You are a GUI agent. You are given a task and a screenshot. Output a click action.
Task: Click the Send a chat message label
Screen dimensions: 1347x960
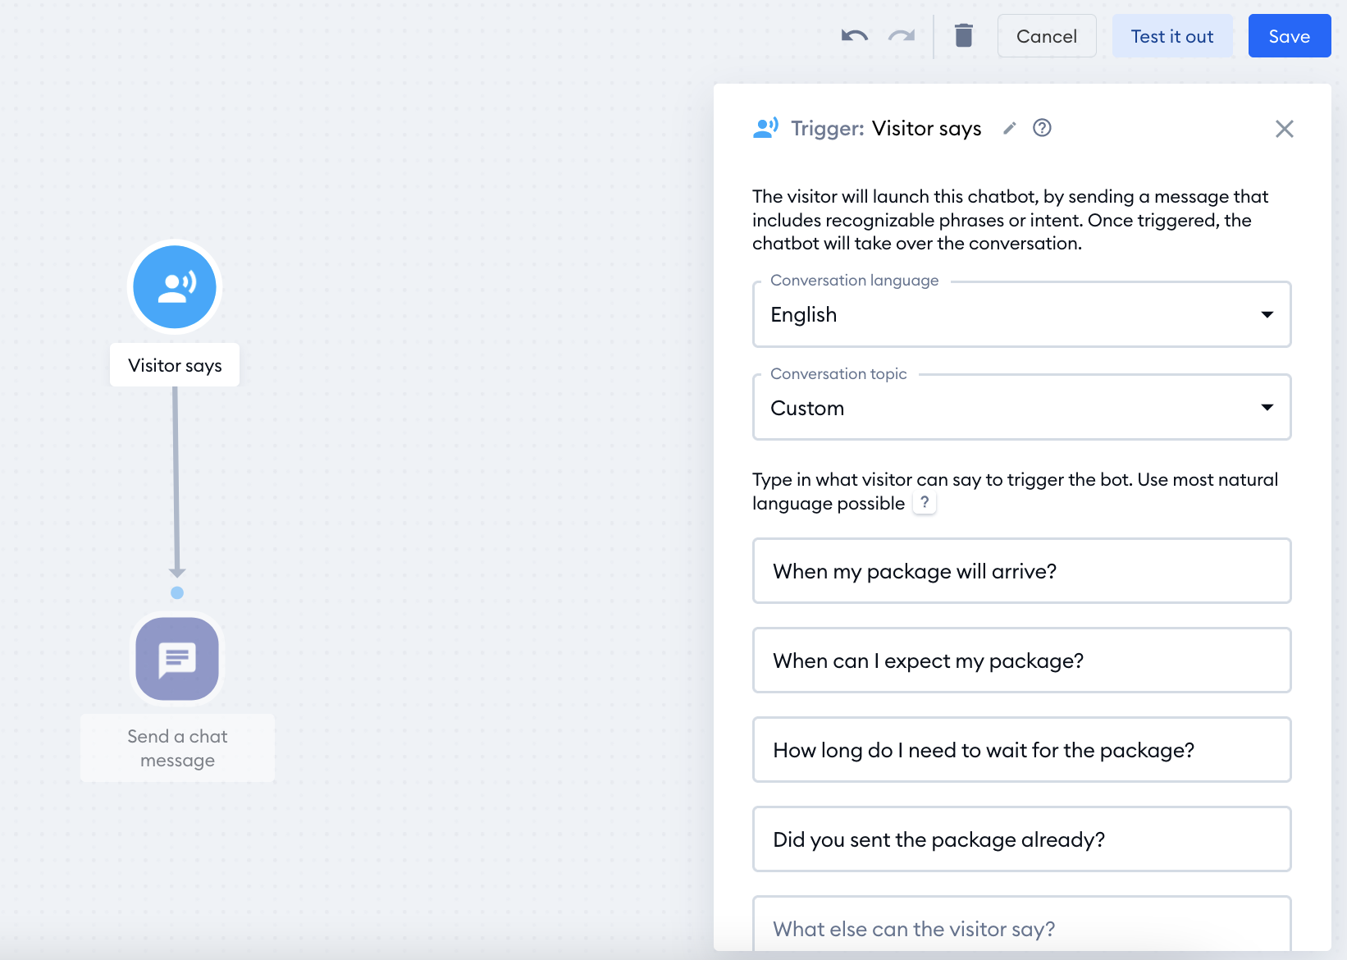click(x=177, y=748)
